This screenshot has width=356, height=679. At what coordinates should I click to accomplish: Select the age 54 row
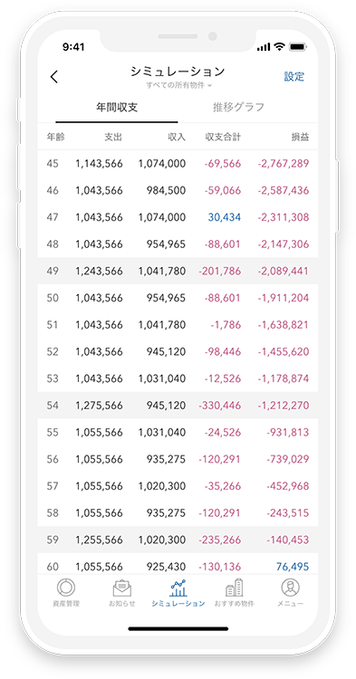coord(178,406)
